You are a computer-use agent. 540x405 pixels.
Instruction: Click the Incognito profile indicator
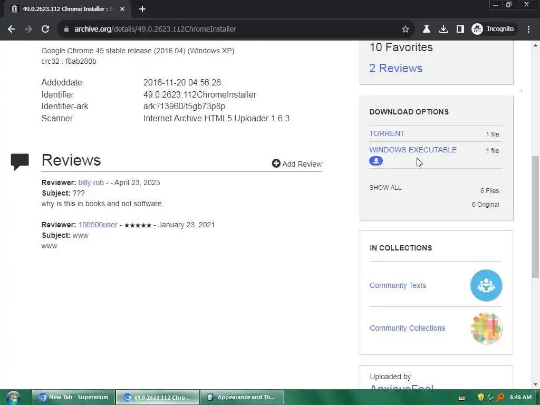click(493, 29)
